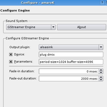Expand the Output plugin list using its arrow
The image size is (107, 107).
pos(101,47)
